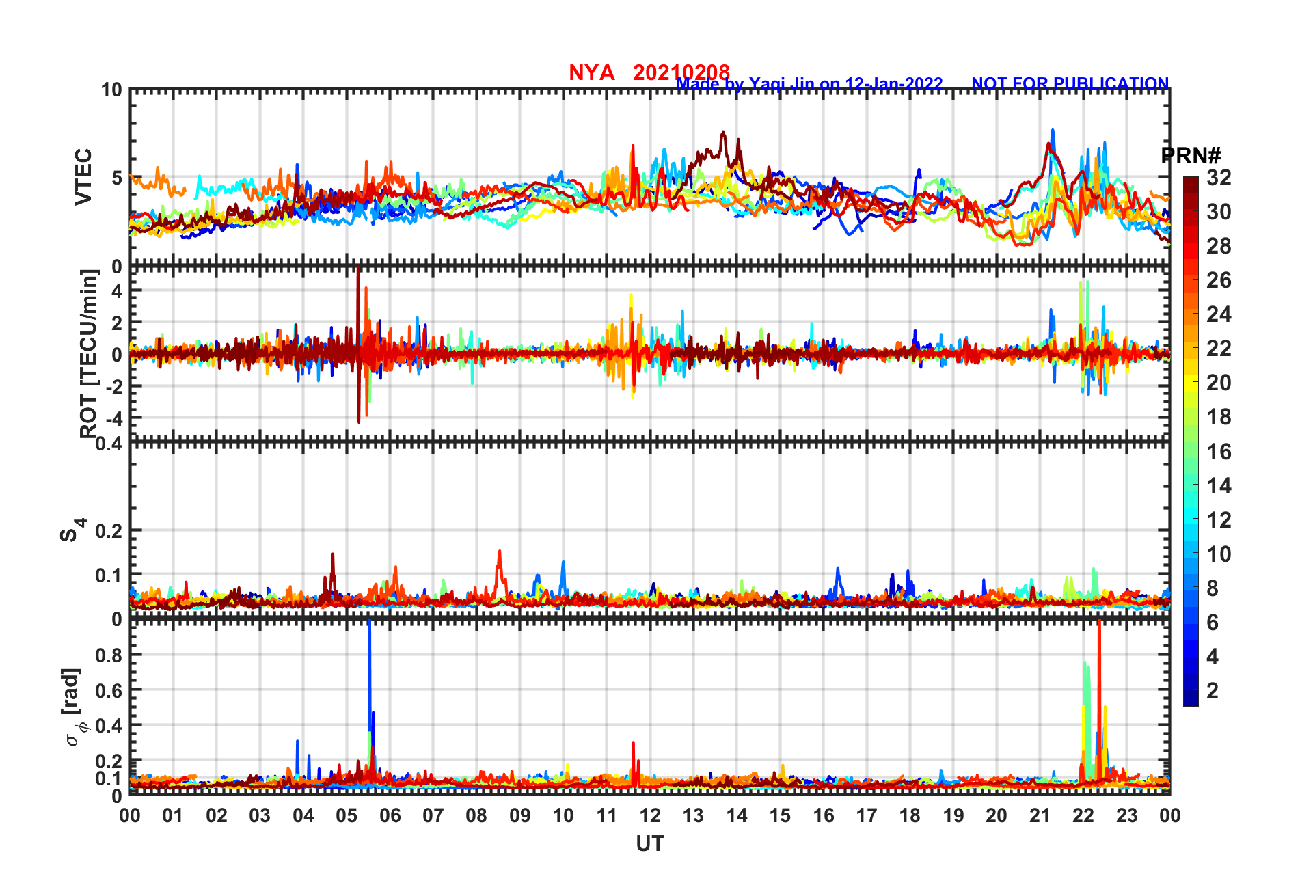Click the "15" tick on the UT axis
1300x883 pixels.
[780, 815]
